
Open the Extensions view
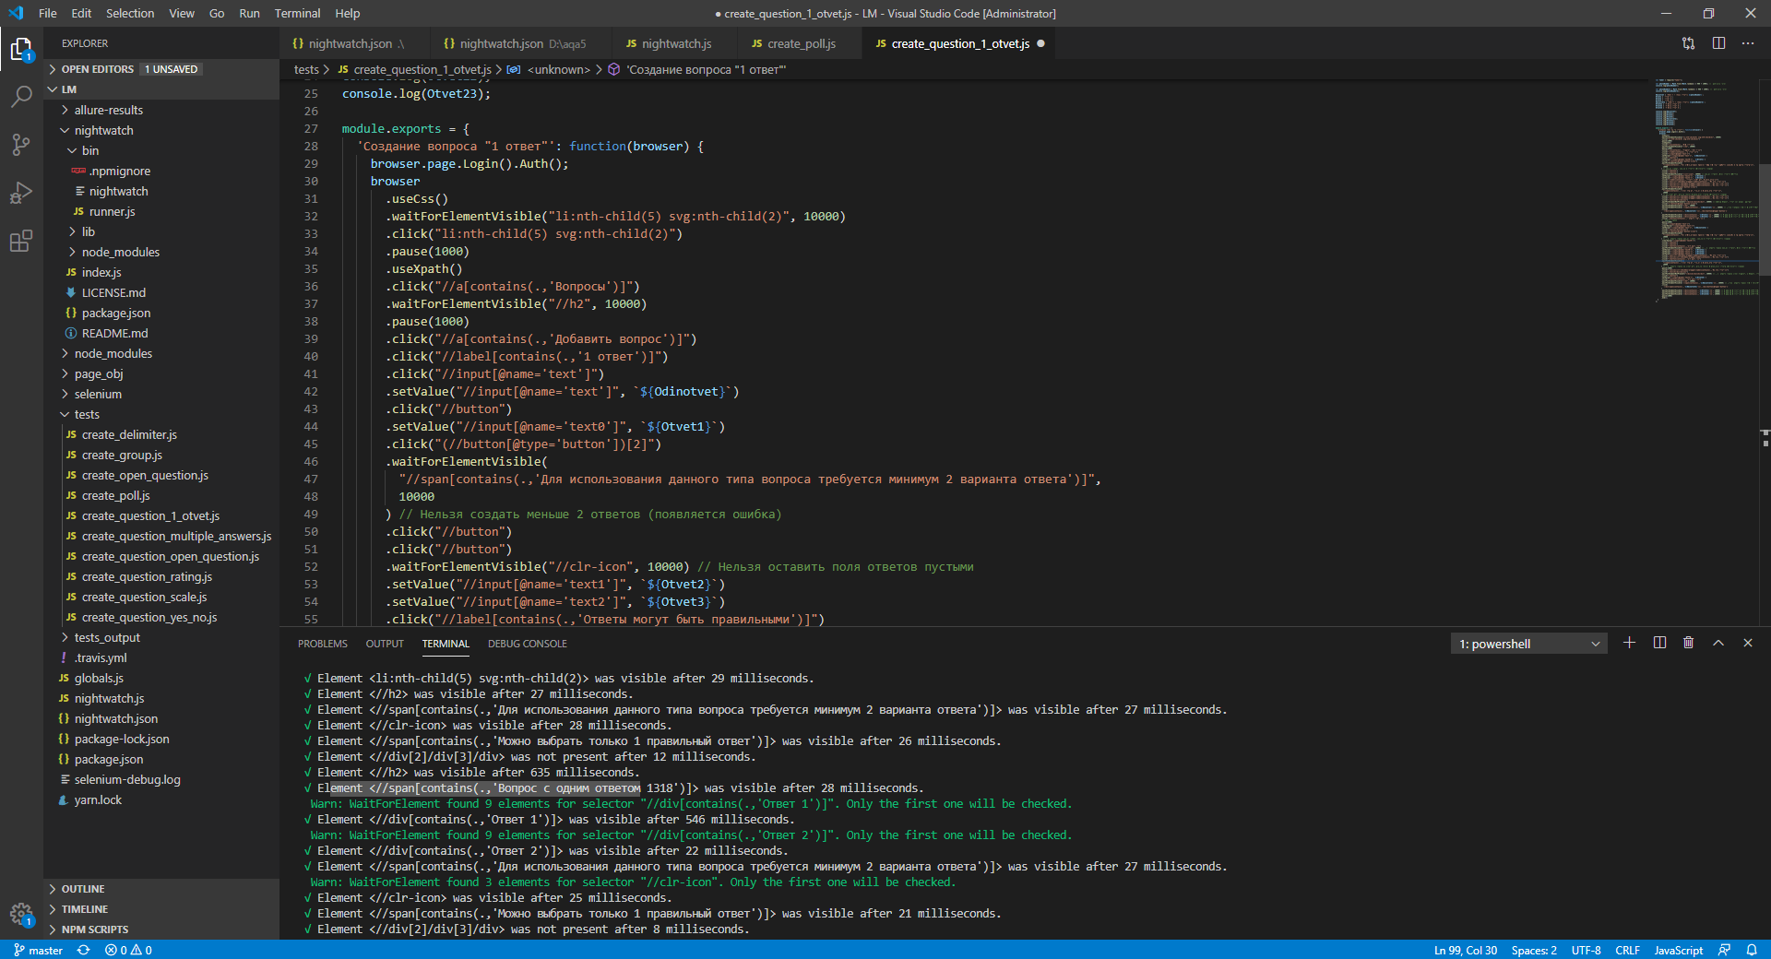point(21,242)
